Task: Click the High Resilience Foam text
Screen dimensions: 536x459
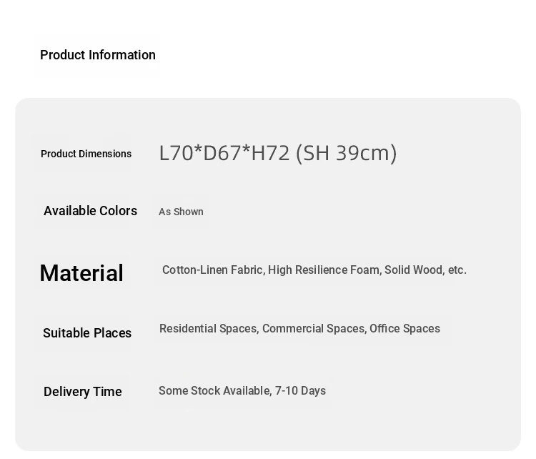Action: pyautogui.click(x=324, y=270)
